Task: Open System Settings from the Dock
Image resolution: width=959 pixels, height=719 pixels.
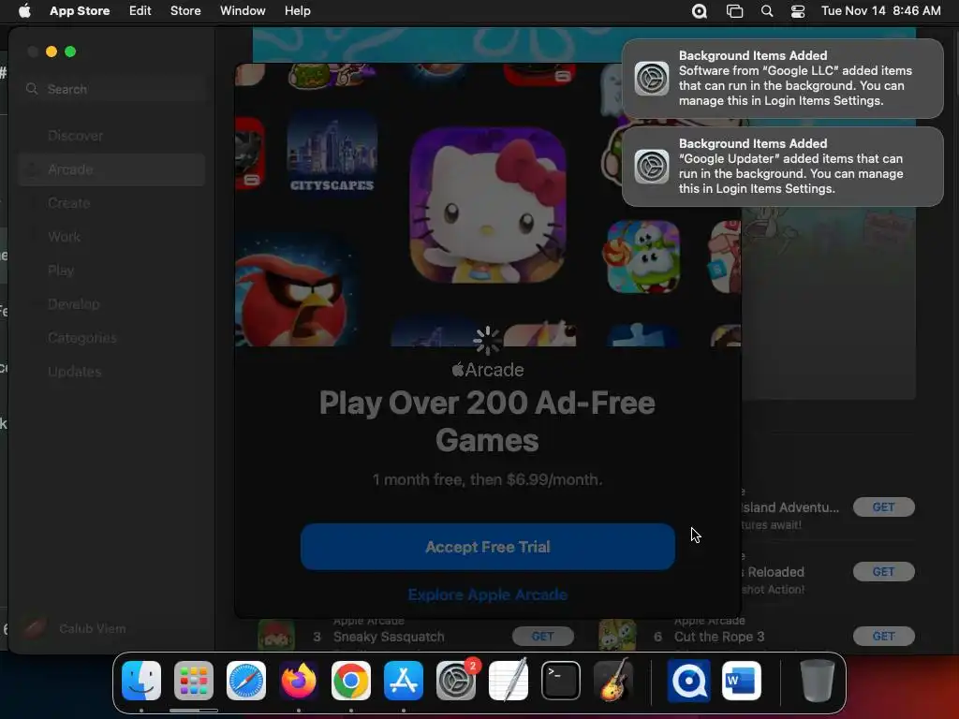Action: coord(456,681)
